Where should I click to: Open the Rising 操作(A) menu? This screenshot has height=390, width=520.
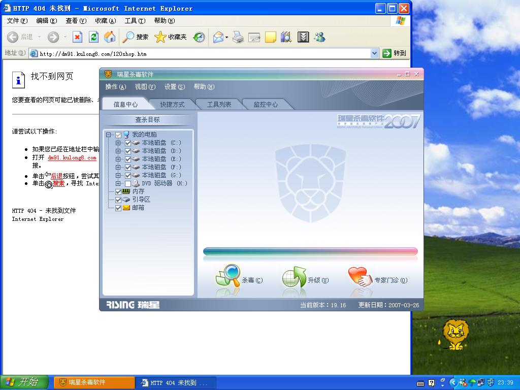(116, 86)
